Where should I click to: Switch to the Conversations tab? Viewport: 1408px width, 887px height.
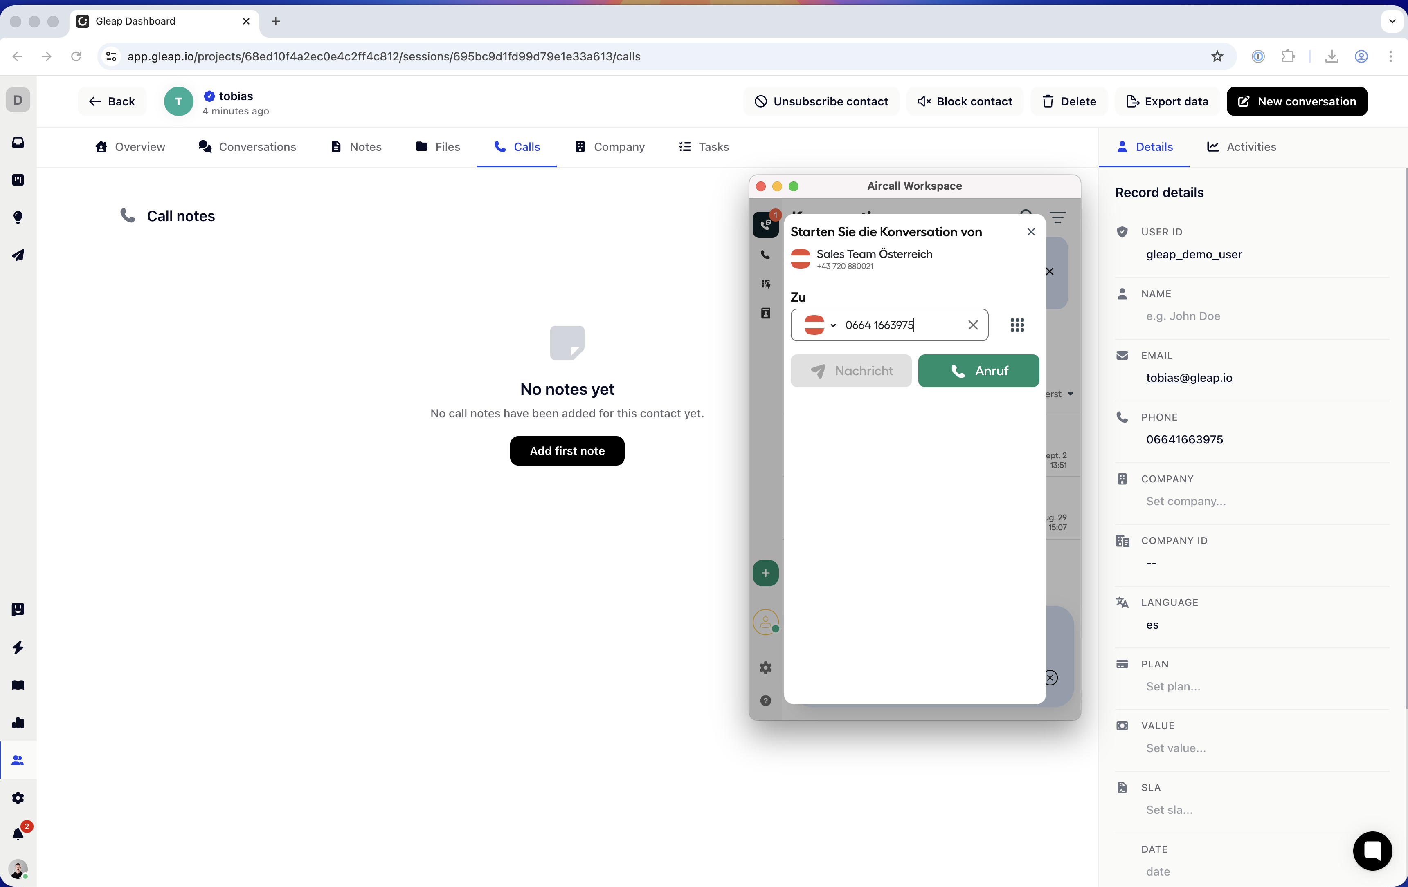pyautogui.click(x=247, y=147)
